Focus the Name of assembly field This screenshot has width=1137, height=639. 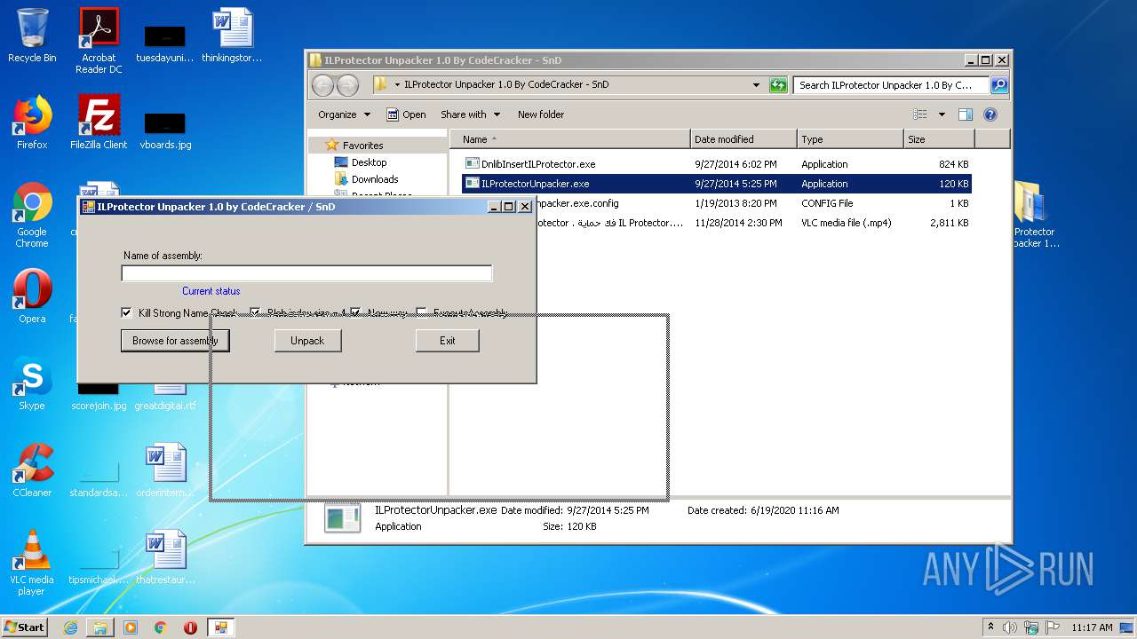point(306,273)
